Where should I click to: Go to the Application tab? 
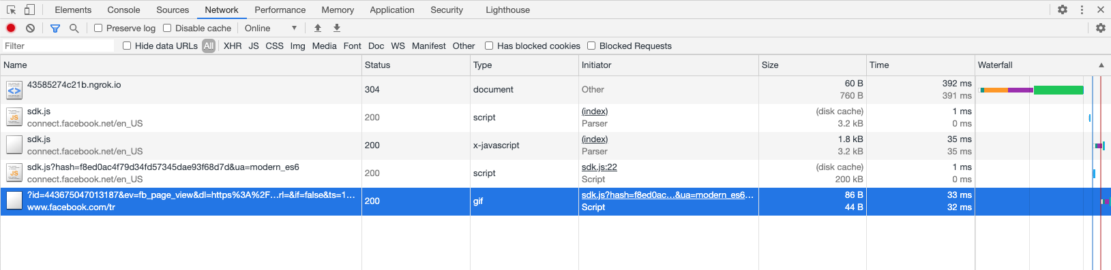point(392,10)
